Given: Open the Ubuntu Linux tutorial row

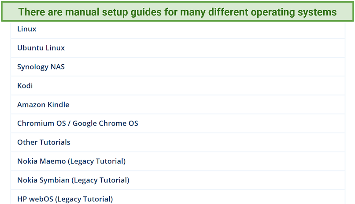Looking at the screenshot, I should click(x=178, y=48).
